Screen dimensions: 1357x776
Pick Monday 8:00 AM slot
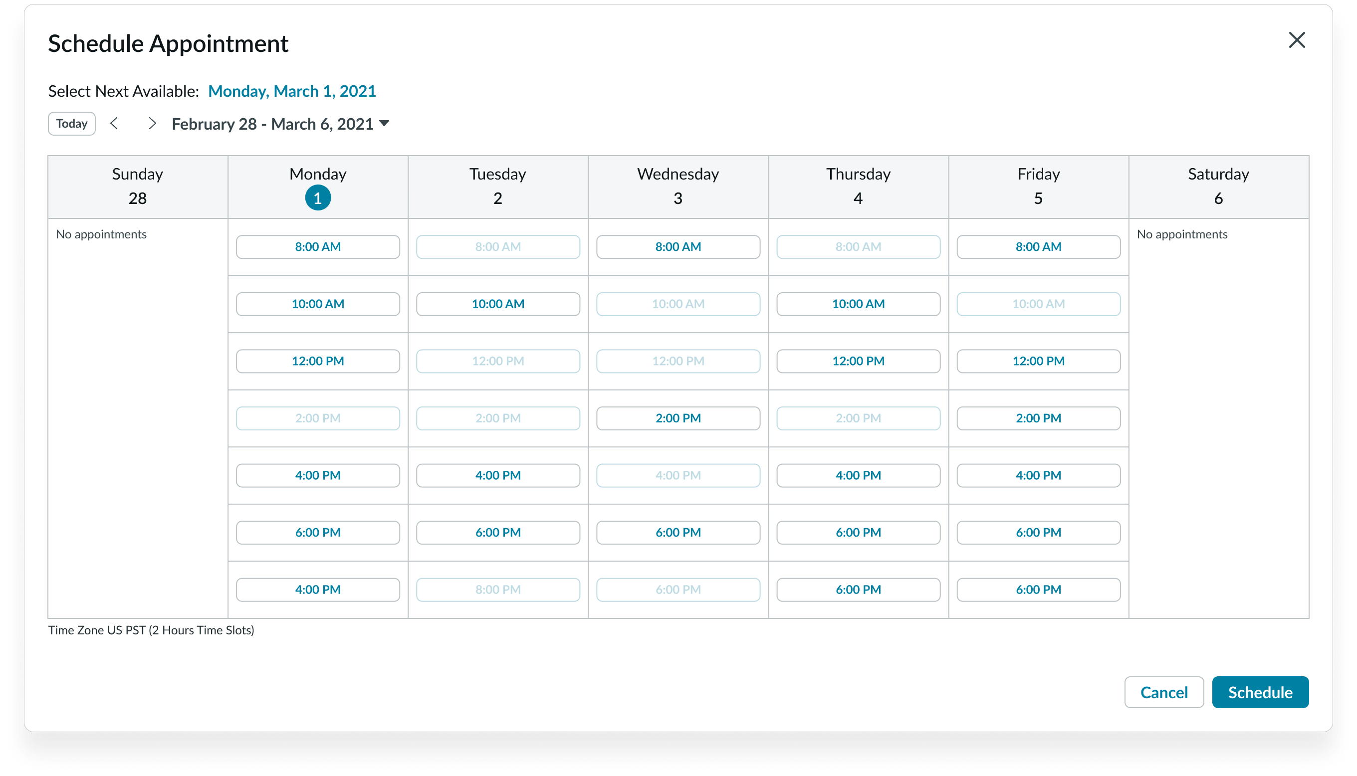pyautogui.click(x=318, y=247)
